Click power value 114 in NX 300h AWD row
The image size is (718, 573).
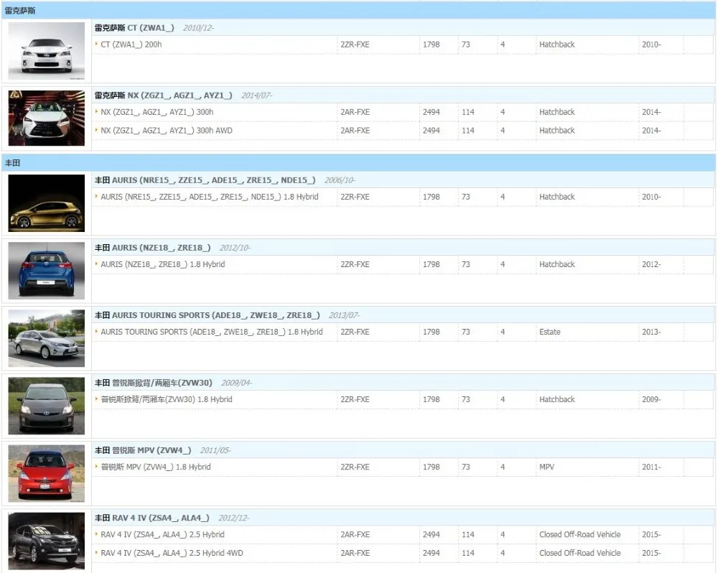click(x=468, y=131)
